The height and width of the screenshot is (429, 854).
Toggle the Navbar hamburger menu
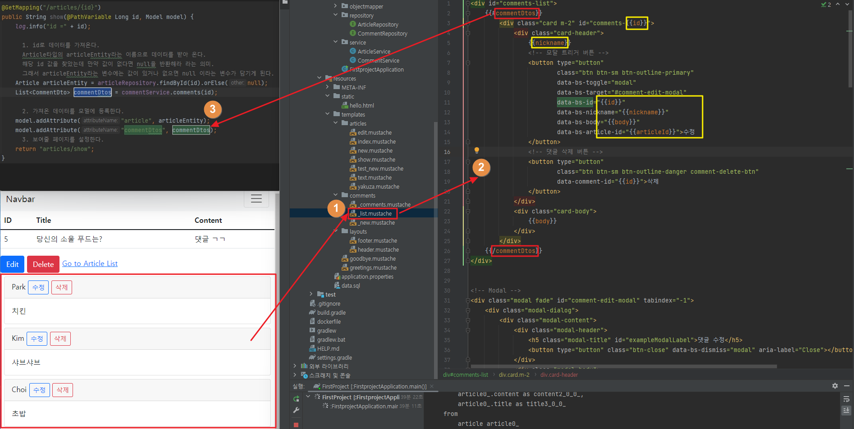(x=256, y=199)
